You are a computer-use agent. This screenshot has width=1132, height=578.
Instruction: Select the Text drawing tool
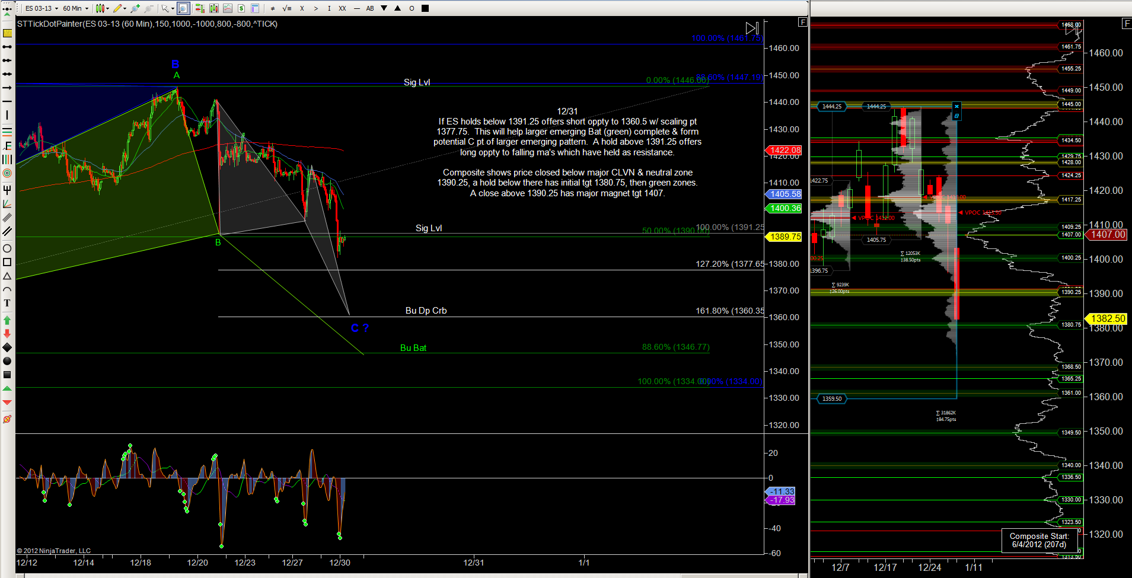click(x=7, y=303)
